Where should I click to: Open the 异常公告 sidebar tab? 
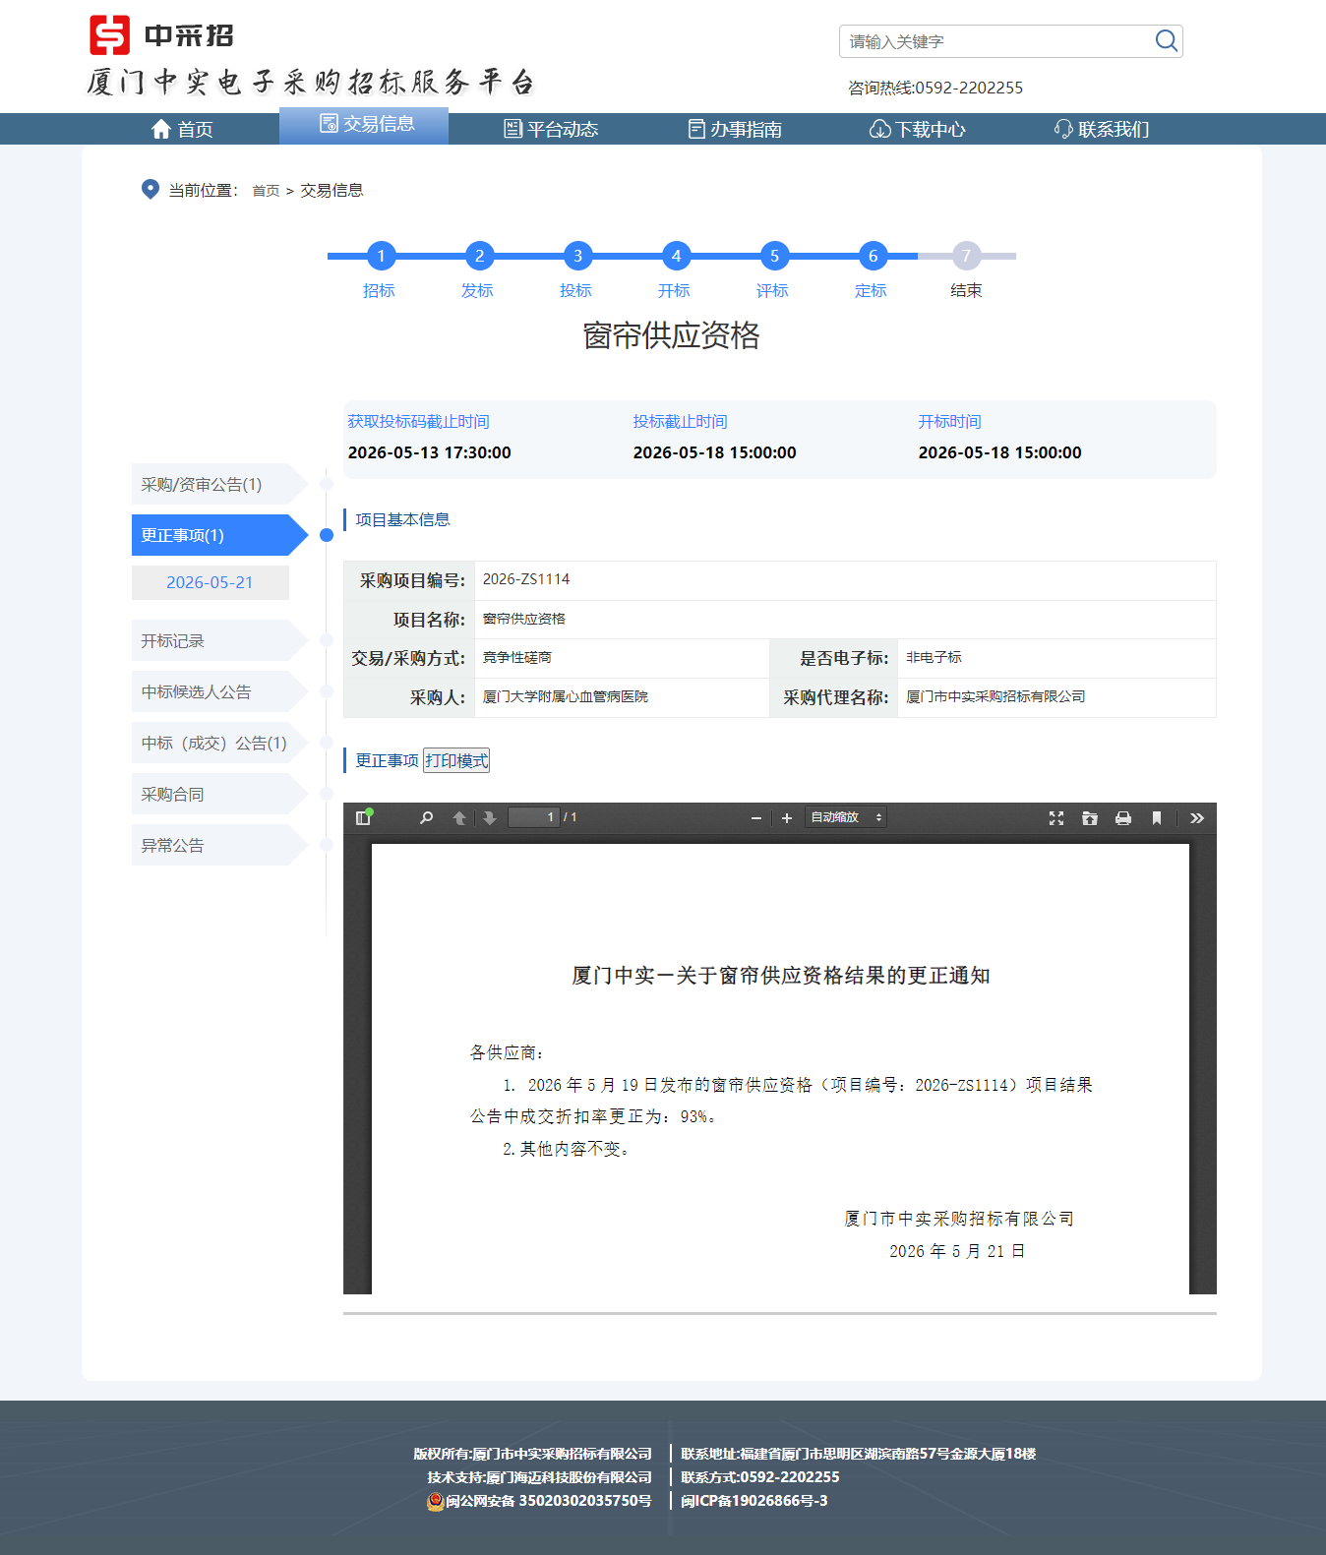point(219,845)
